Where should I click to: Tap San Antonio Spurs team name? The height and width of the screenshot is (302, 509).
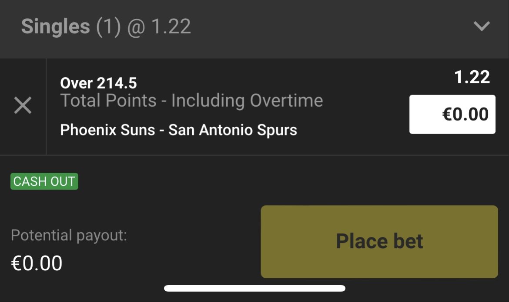click(x=233, y=130)
